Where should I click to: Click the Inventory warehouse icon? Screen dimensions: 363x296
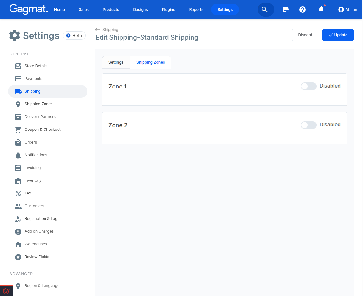tap(18, 181)
